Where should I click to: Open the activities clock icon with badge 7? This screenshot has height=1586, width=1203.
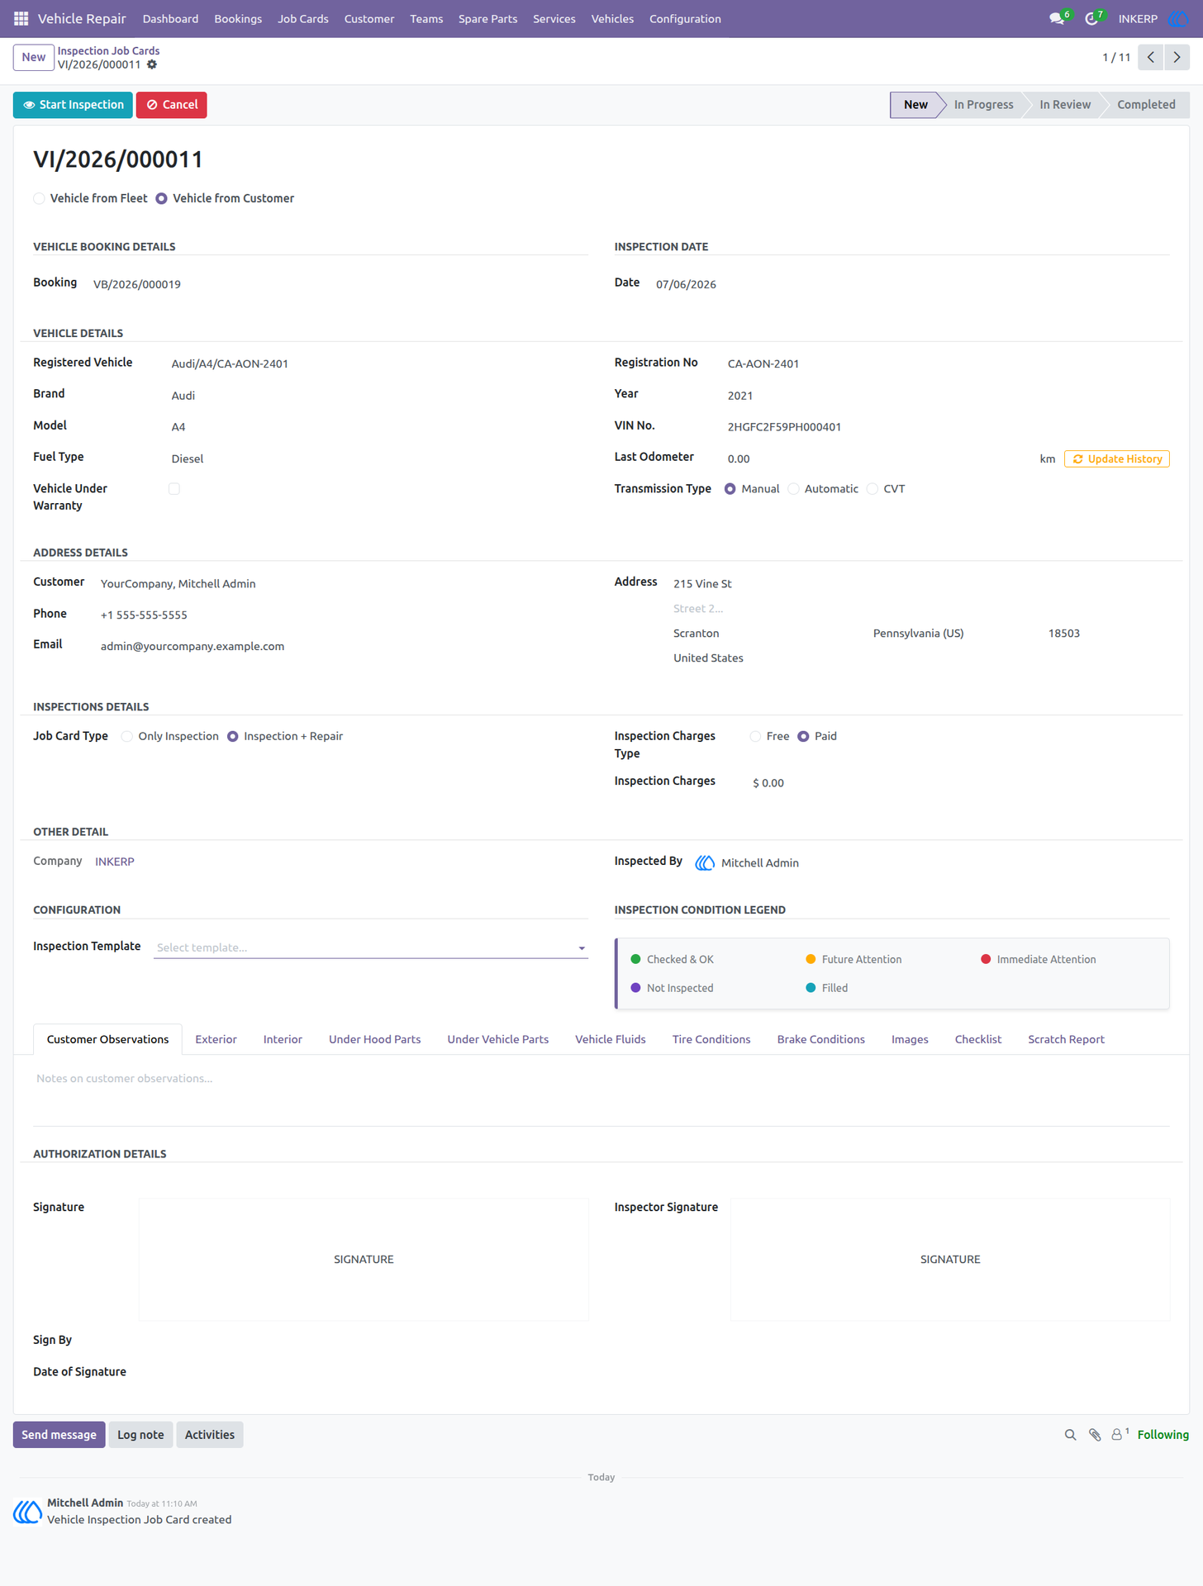pyautogui.click(x=1093, y=18)
